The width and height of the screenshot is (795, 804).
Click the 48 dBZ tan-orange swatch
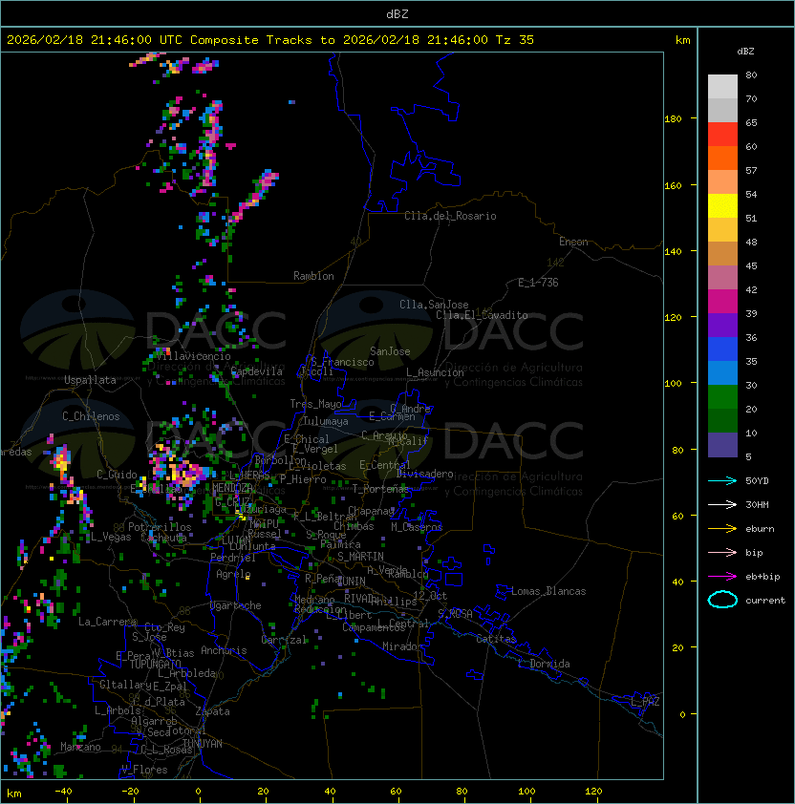722,254
